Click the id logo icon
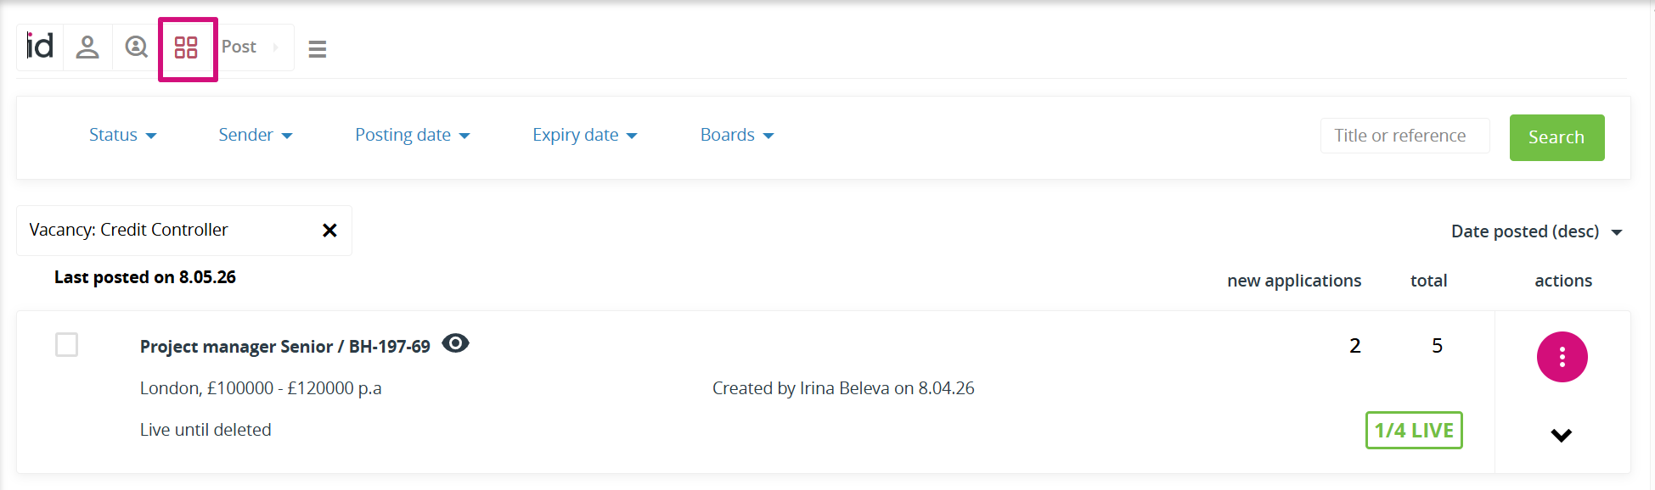Screen dimensions: 1655x490 pyautogui.click(x=40, y=47)
